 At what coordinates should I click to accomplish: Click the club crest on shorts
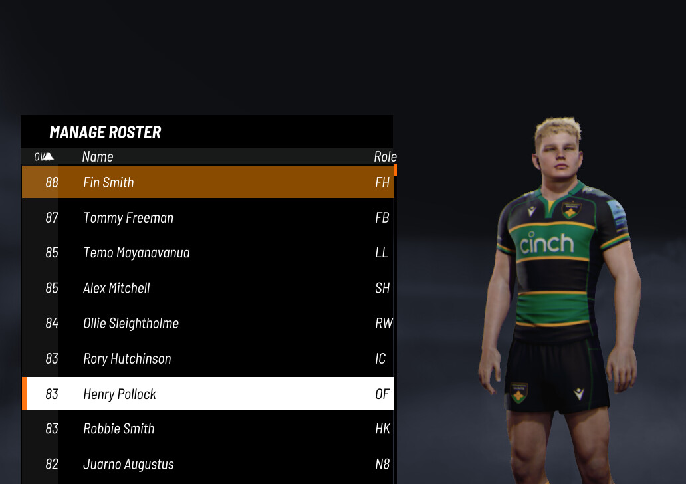(519, 392)
